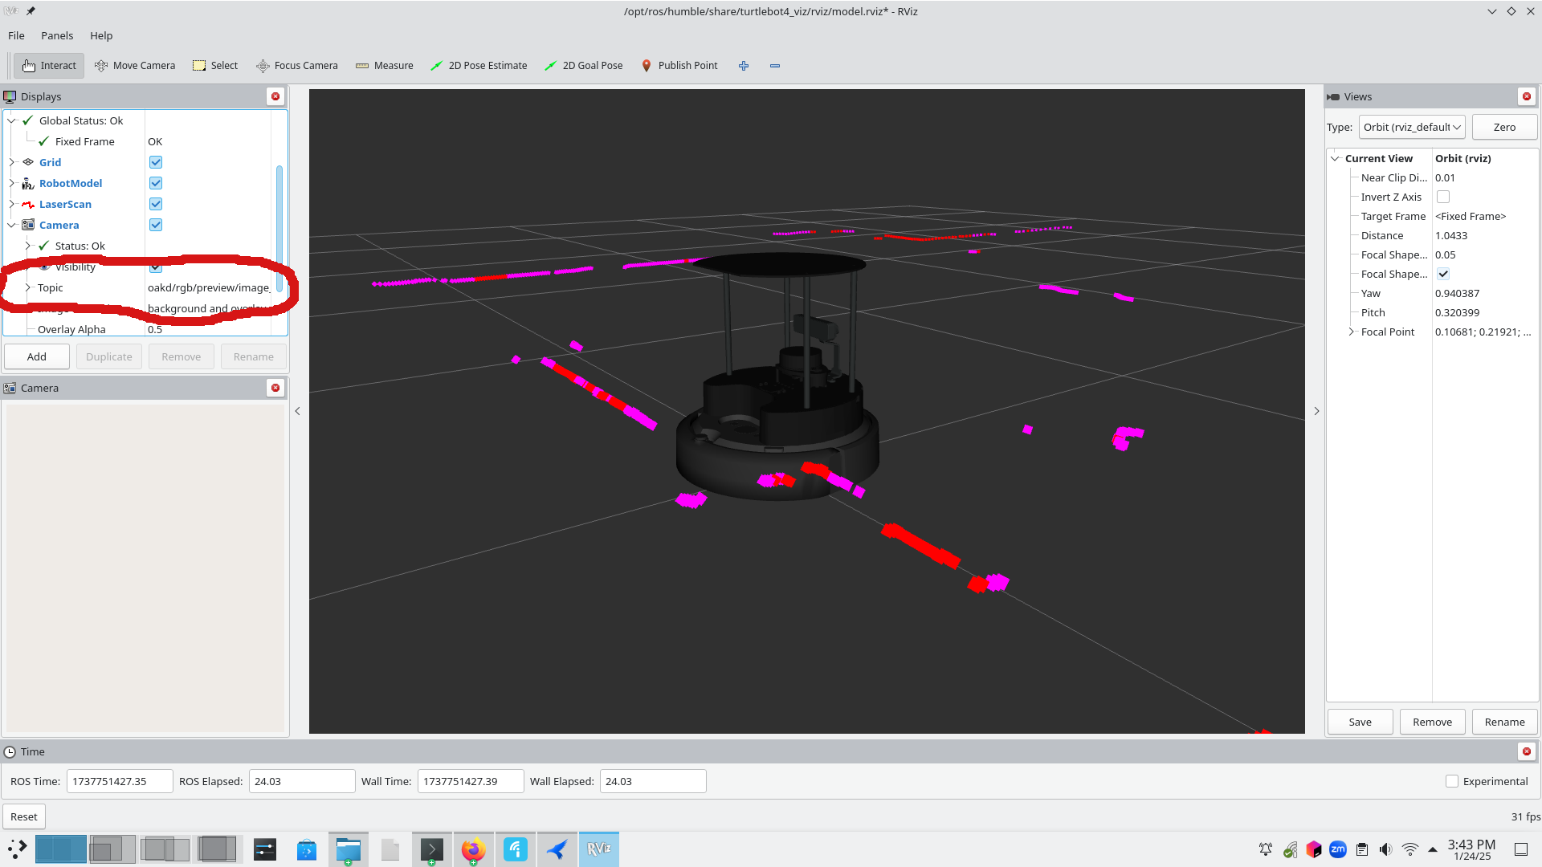Click the blue plus add-tool icon
Image resolution: width=1542 pixels, height=867 pixels.
[x=744, y=66]
